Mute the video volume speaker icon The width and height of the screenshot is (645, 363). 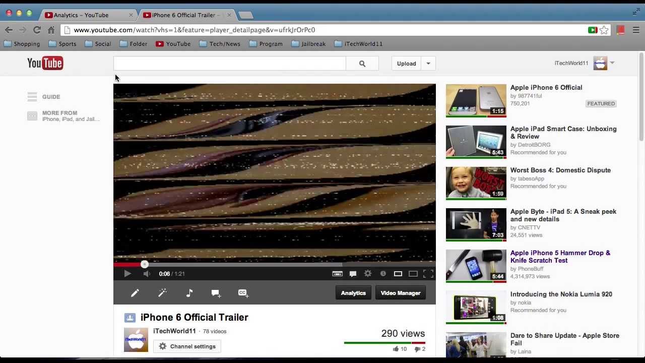(x=146, y=274)
